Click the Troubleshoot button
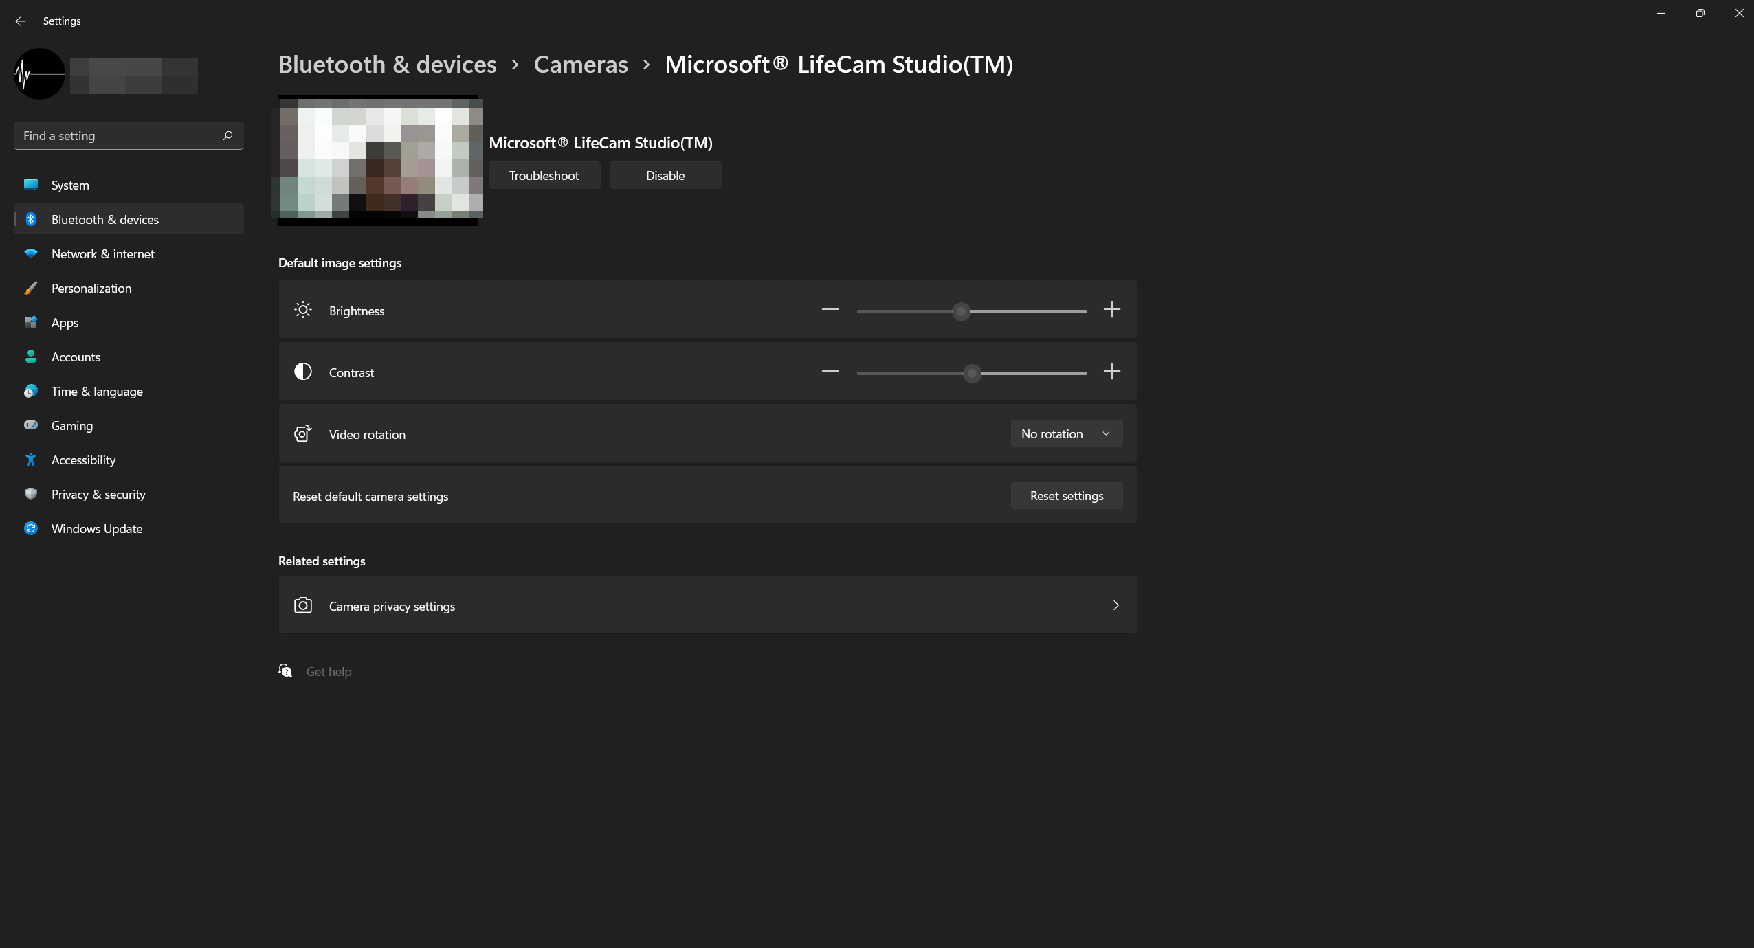The image size is (1754, 948). point(544,175)
